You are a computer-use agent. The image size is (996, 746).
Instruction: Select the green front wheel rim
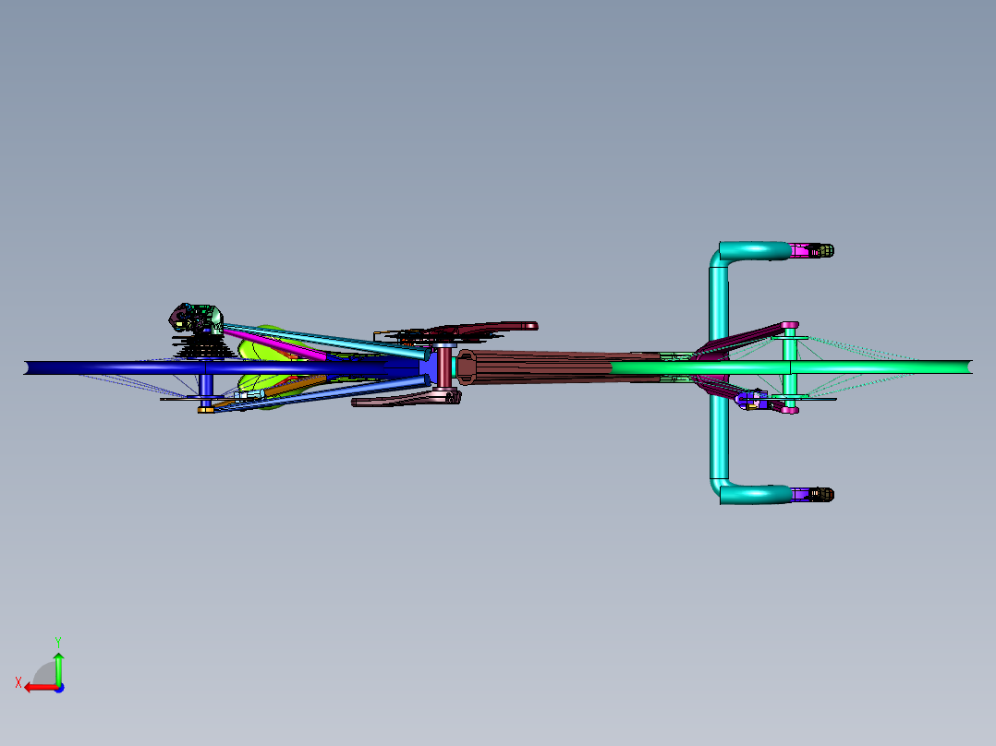[x=791, y=367]
